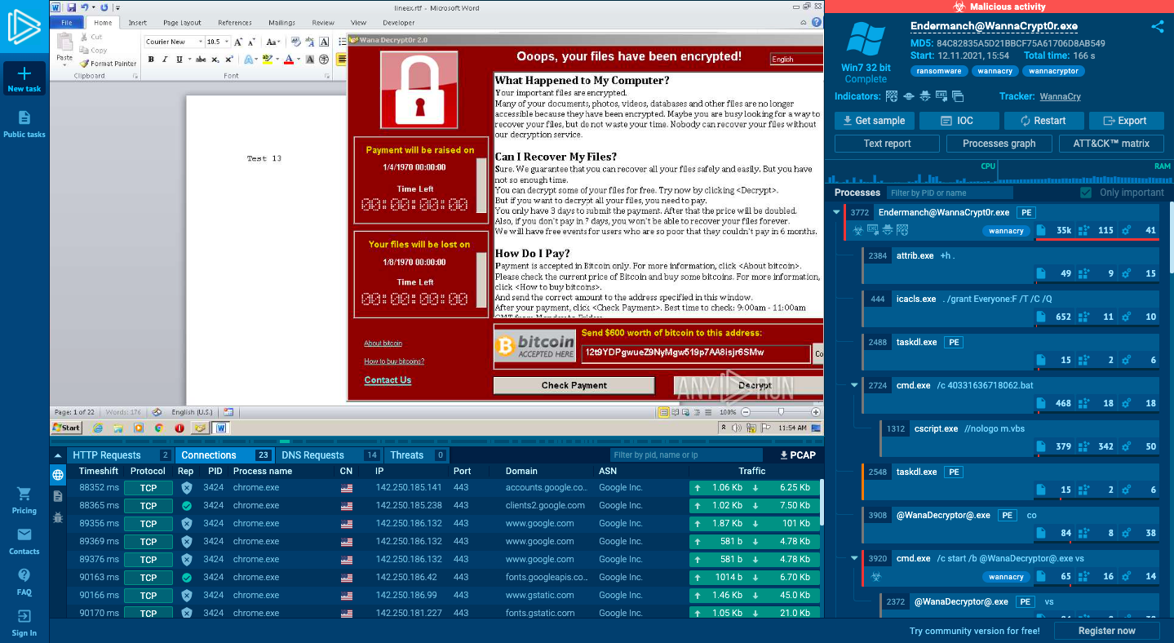Toggle Bold formatting in Word
This screenshot has width=1174, height=643.
(x=151, y=59)
